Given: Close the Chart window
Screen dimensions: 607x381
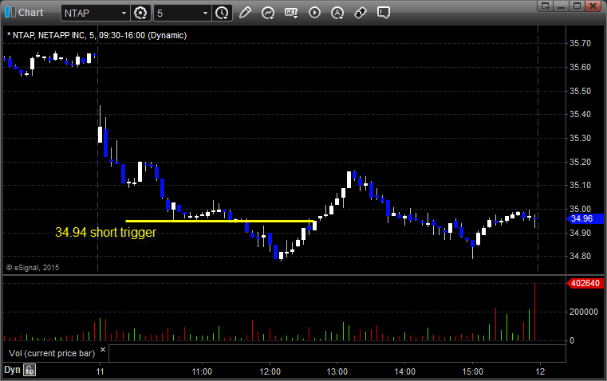Looking at the screenshot, I should [593, 6].
